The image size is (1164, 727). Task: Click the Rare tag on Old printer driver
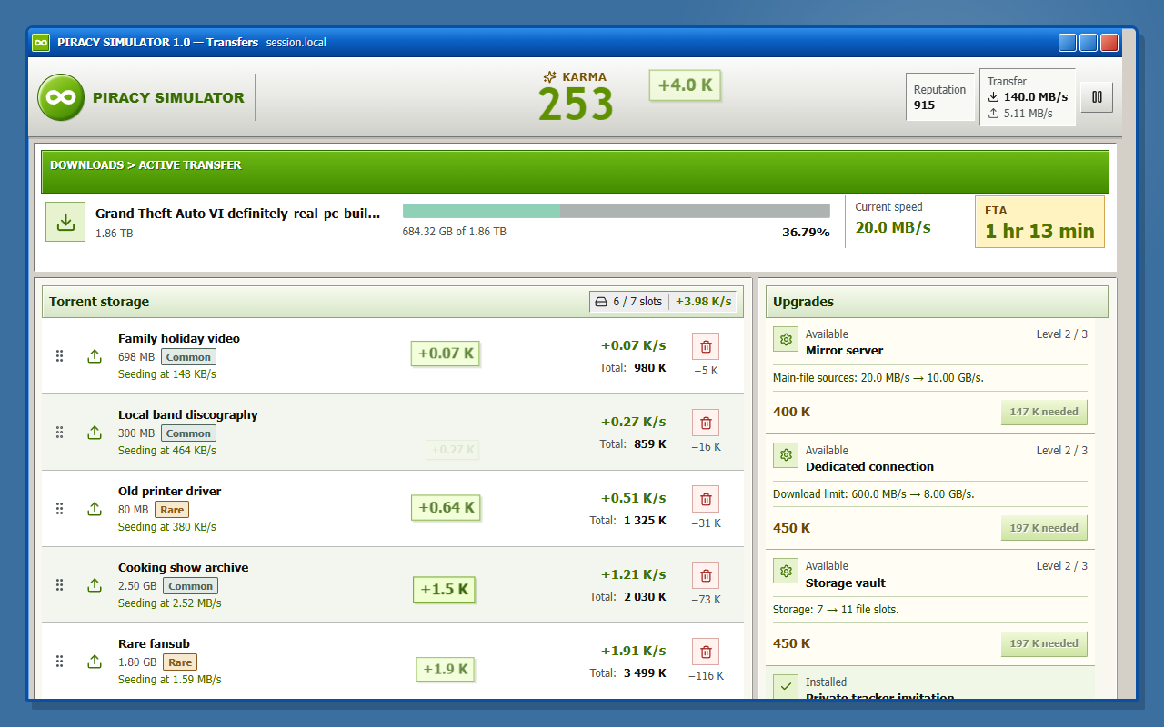coord(172,510)
